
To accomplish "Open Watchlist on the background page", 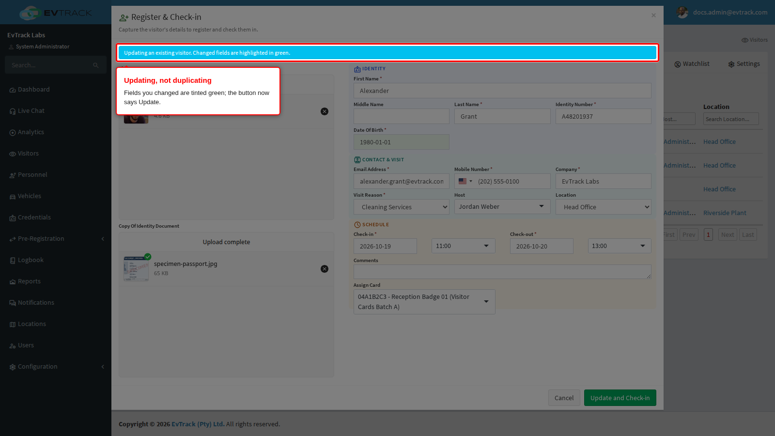I will point(692,64).
